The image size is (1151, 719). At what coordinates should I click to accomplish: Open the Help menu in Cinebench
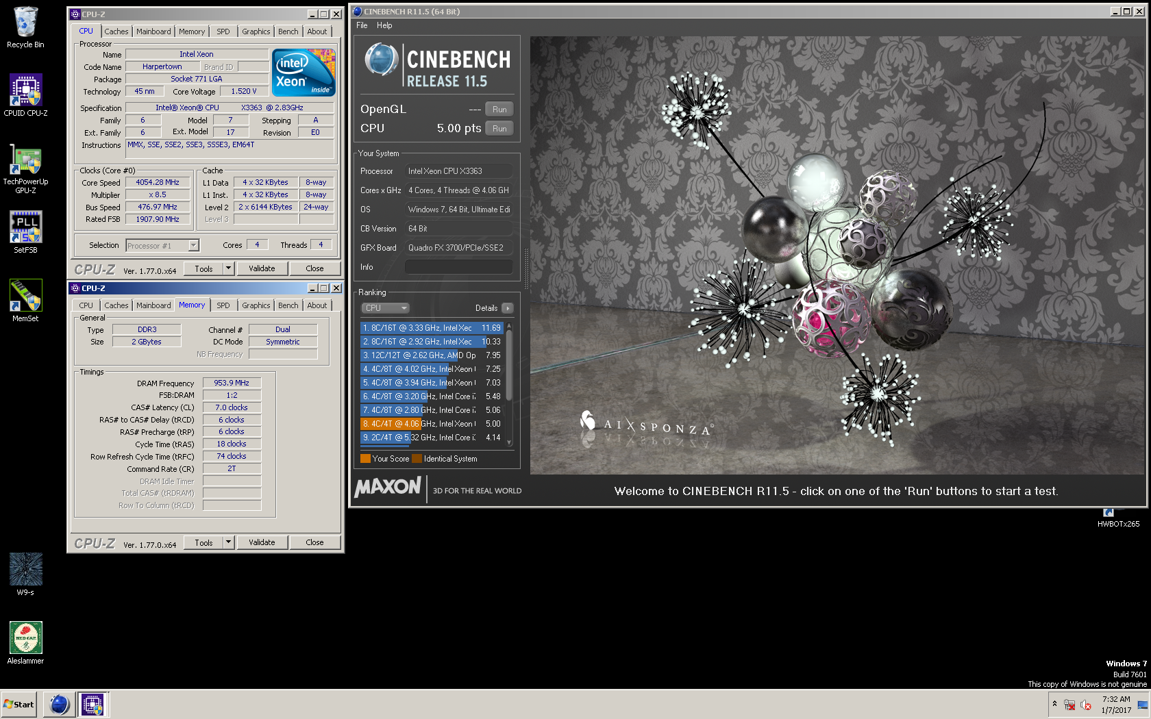(x=384, y=25)
